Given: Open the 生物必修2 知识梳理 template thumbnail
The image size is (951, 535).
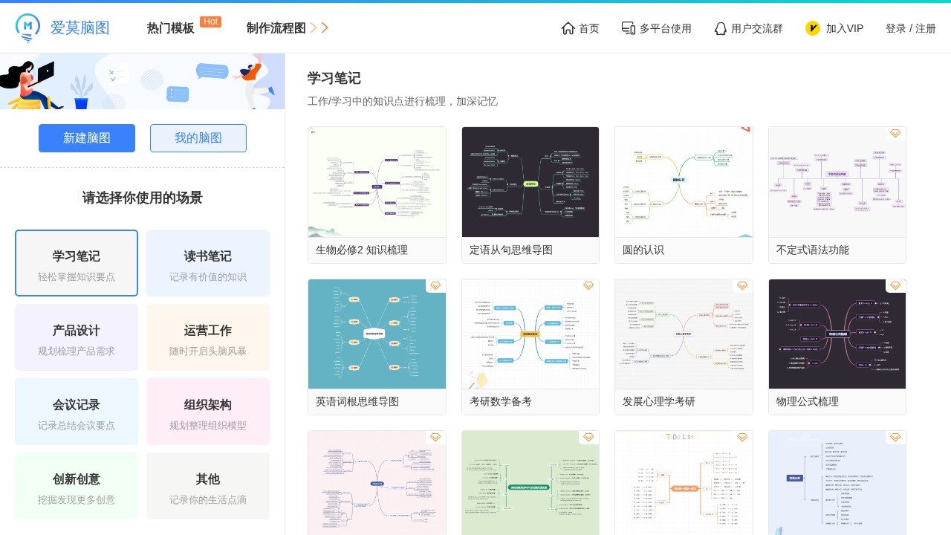Looking at the screenshot, I should [377, 181].
